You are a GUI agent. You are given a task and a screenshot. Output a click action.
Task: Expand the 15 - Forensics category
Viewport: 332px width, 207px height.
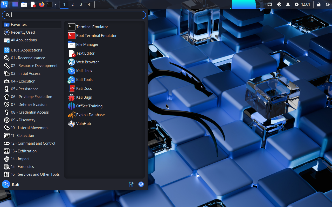tap(22, 167)
